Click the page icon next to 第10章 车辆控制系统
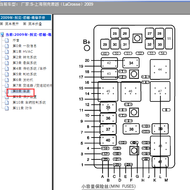 (x=7, y=102)
